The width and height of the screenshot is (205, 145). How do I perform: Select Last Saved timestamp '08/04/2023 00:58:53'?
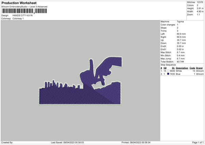click(73, 143)
